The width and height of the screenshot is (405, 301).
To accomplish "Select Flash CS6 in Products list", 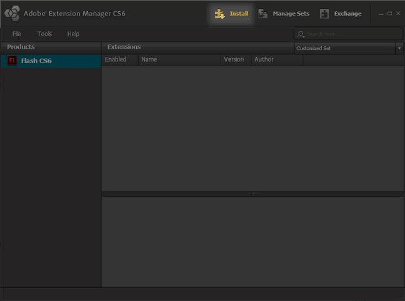I will (x=51, y=61).
